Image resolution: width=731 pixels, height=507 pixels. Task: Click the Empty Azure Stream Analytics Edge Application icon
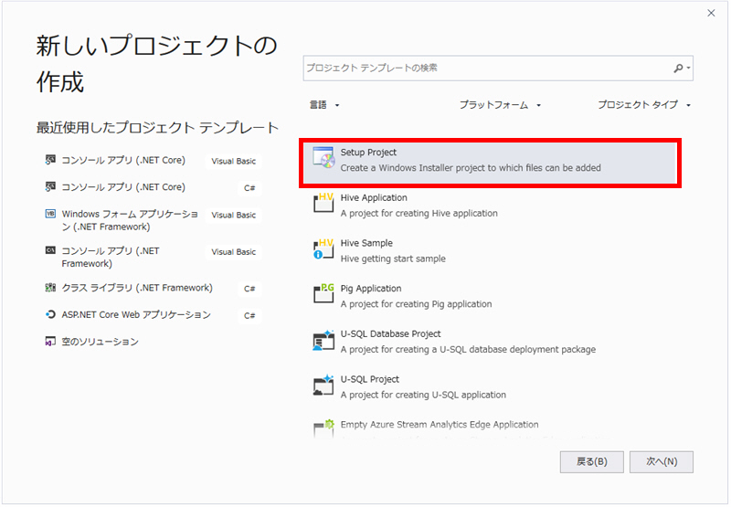point(323,428)
